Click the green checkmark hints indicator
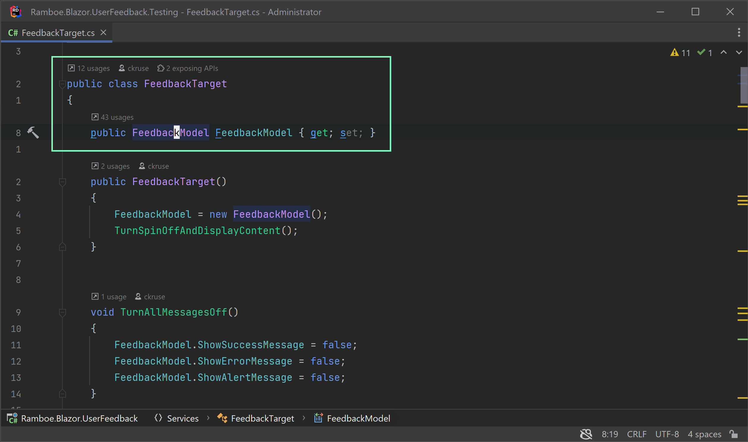 [x=705, y=53]
